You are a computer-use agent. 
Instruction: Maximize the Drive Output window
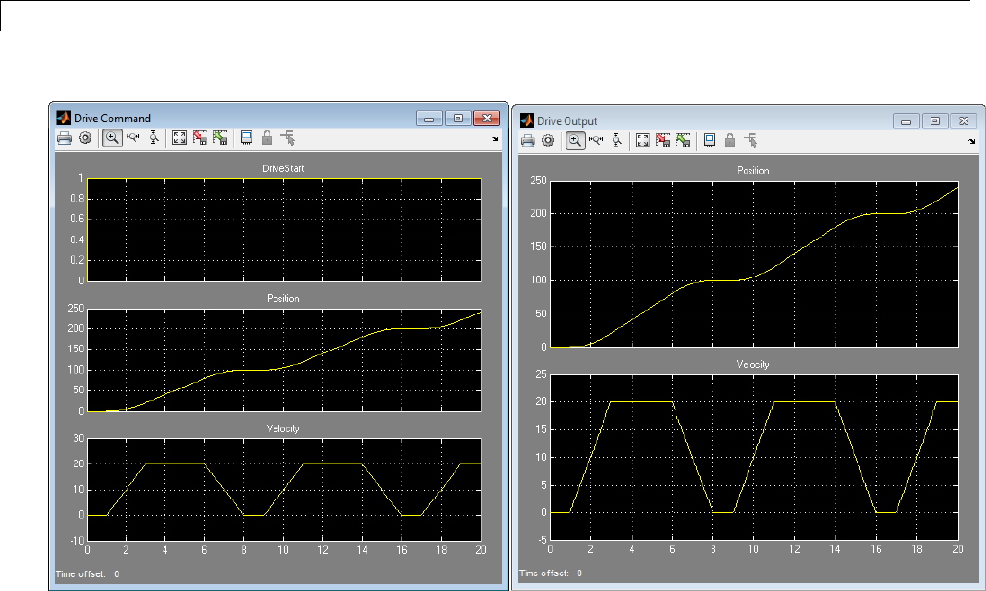pyautogui.click(x=935, y=121)
